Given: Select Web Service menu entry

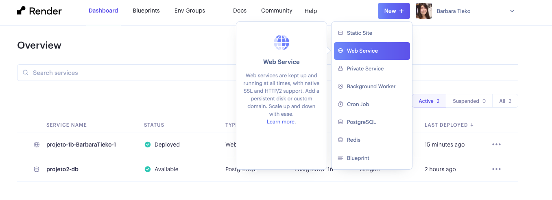Looking at the screenshot, I should pos(372,51).
